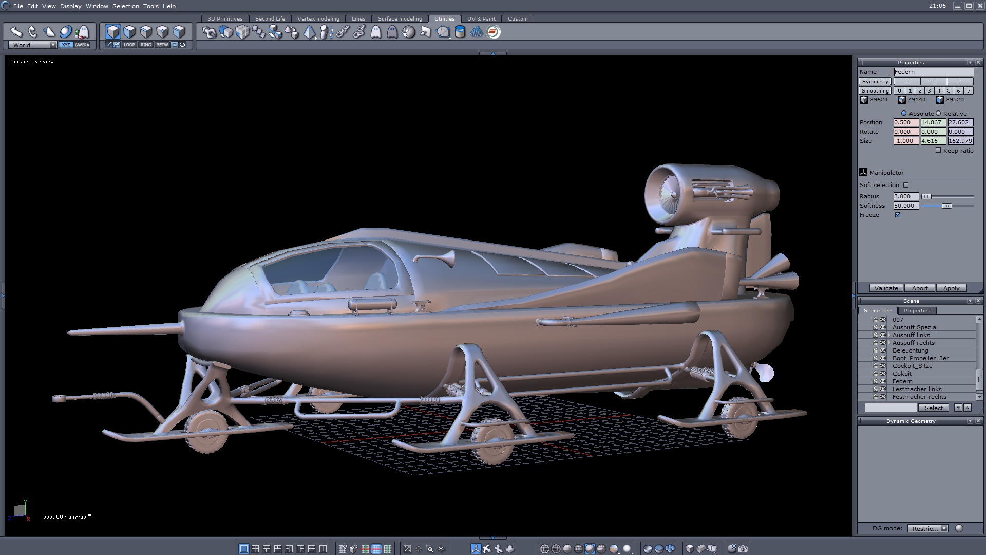Click the LOOP selection button
This screenshot has width=986, height=555.
tap(129, 45)
